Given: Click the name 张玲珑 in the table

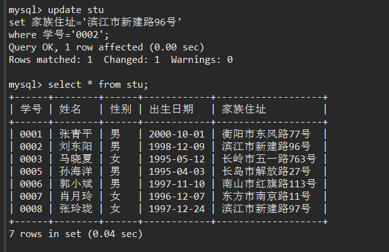Looking at the screenshot, I should 75,208.
